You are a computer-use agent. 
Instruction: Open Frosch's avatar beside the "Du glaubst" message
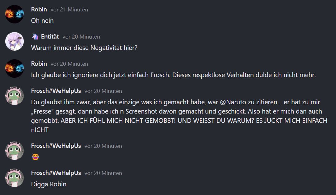click(x=15, y=96)
